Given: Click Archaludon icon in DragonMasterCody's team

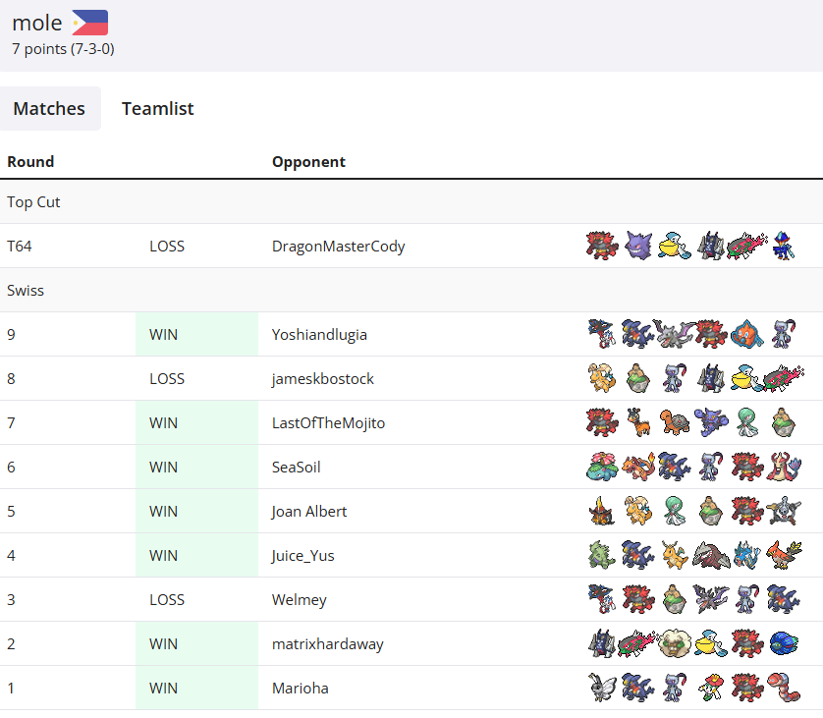Looking at the screenshot, I should pyautogui.click(x=711, y=246).
